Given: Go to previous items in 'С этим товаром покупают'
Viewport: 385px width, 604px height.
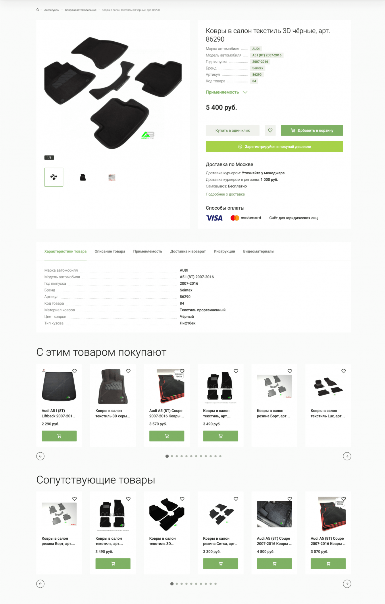Looking at the screenshot, I should (40, 456).
